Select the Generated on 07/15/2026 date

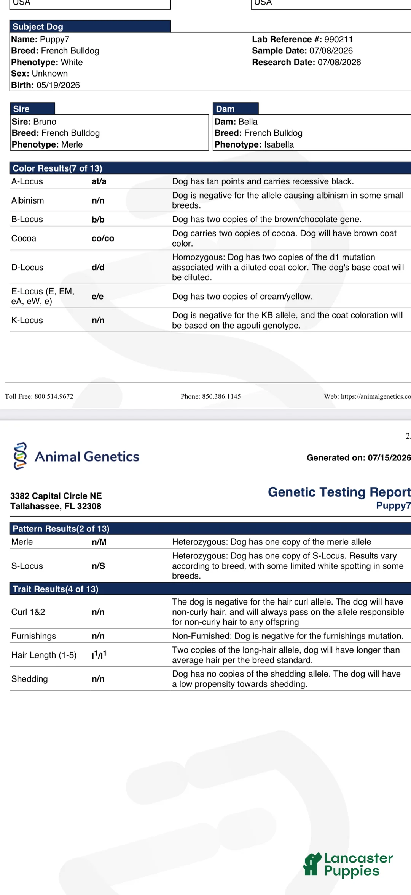pos(358,458)
